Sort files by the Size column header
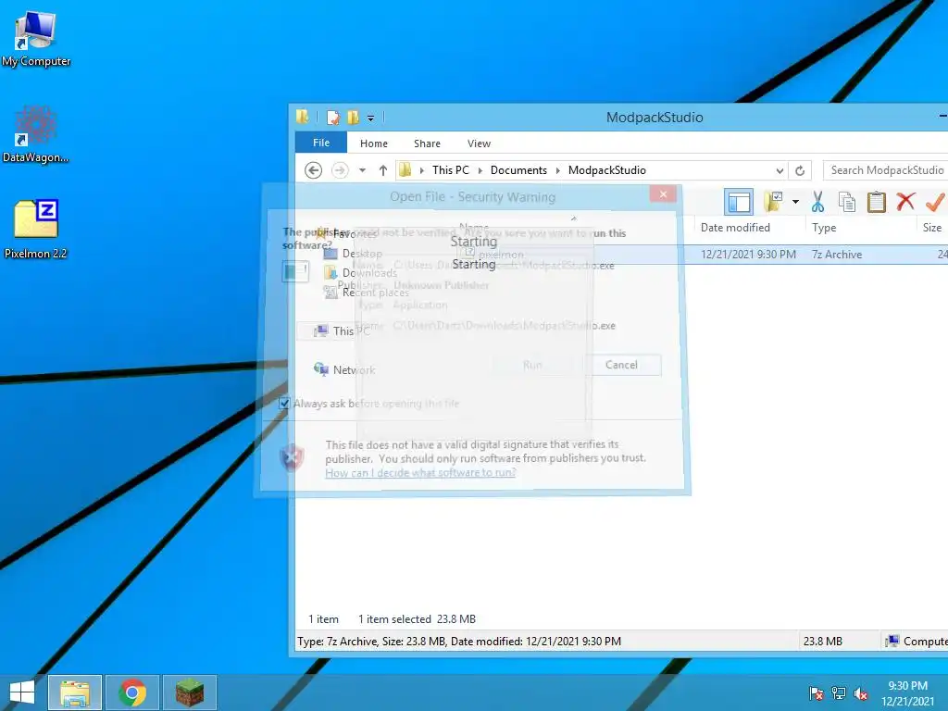Viewport: 948px width, 711px height. 931,228
